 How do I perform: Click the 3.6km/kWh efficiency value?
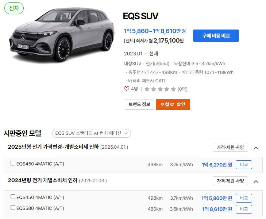pyautogui.click(x=181, y=209)
